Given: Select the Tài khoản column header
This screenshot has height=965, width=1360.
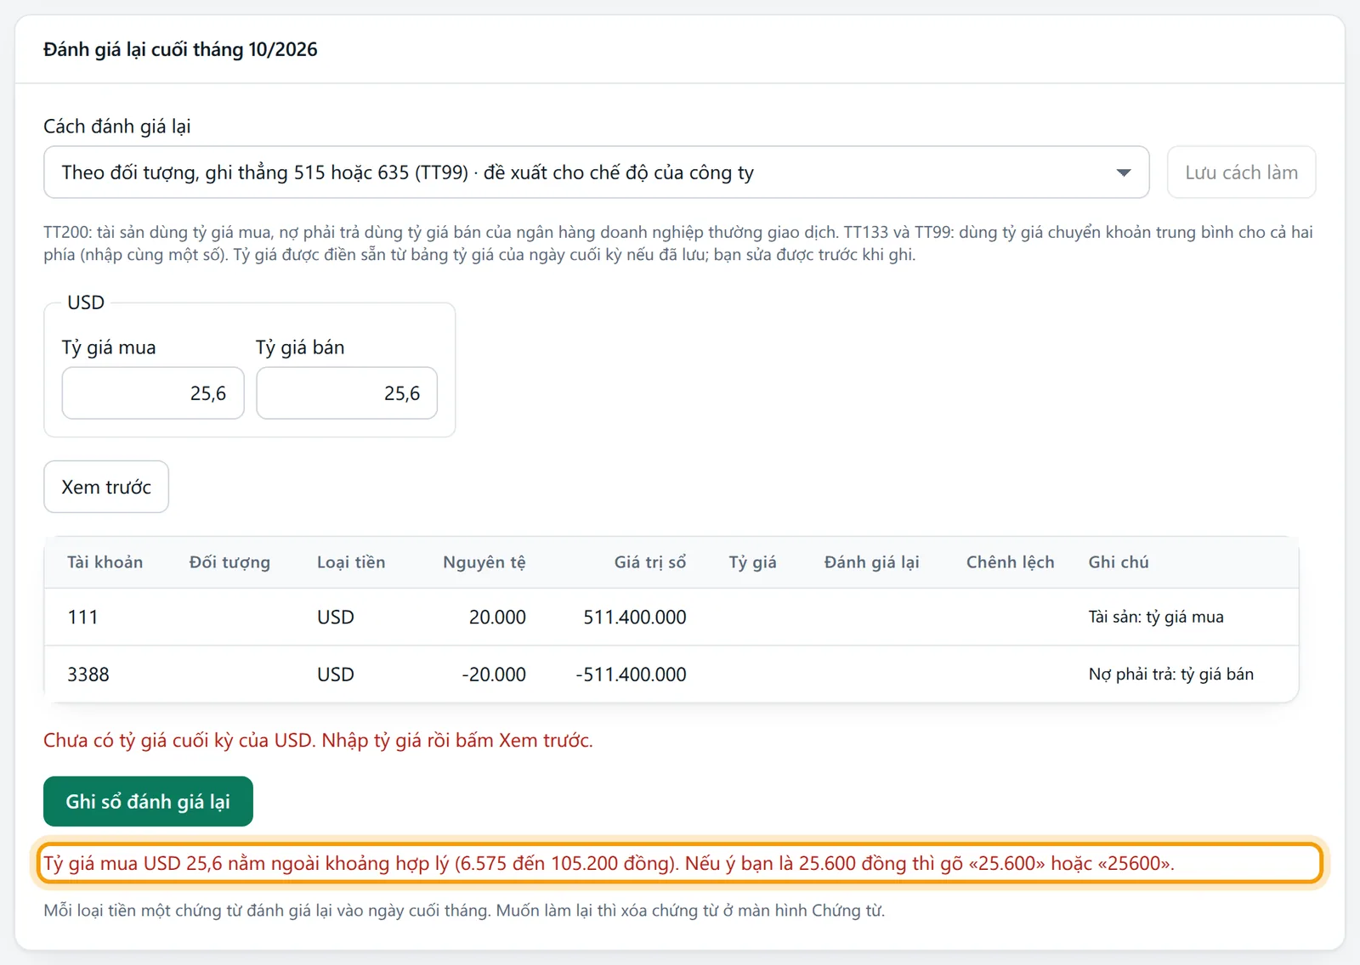Looking at the screenshot, I should point(105,562).
